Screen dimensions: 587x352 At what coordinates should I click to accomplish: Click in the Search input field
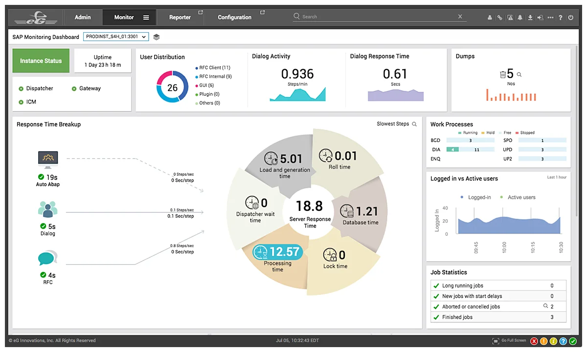click(x=379, y=17)
